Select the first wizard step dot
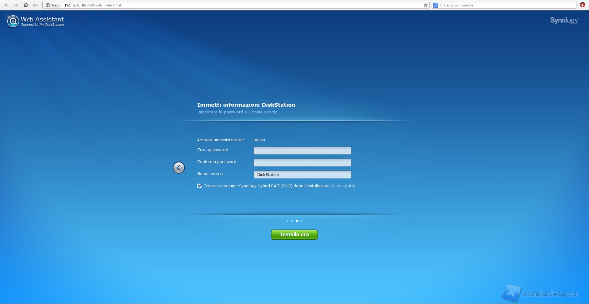589x304 pixels. [x=287, y=221]
